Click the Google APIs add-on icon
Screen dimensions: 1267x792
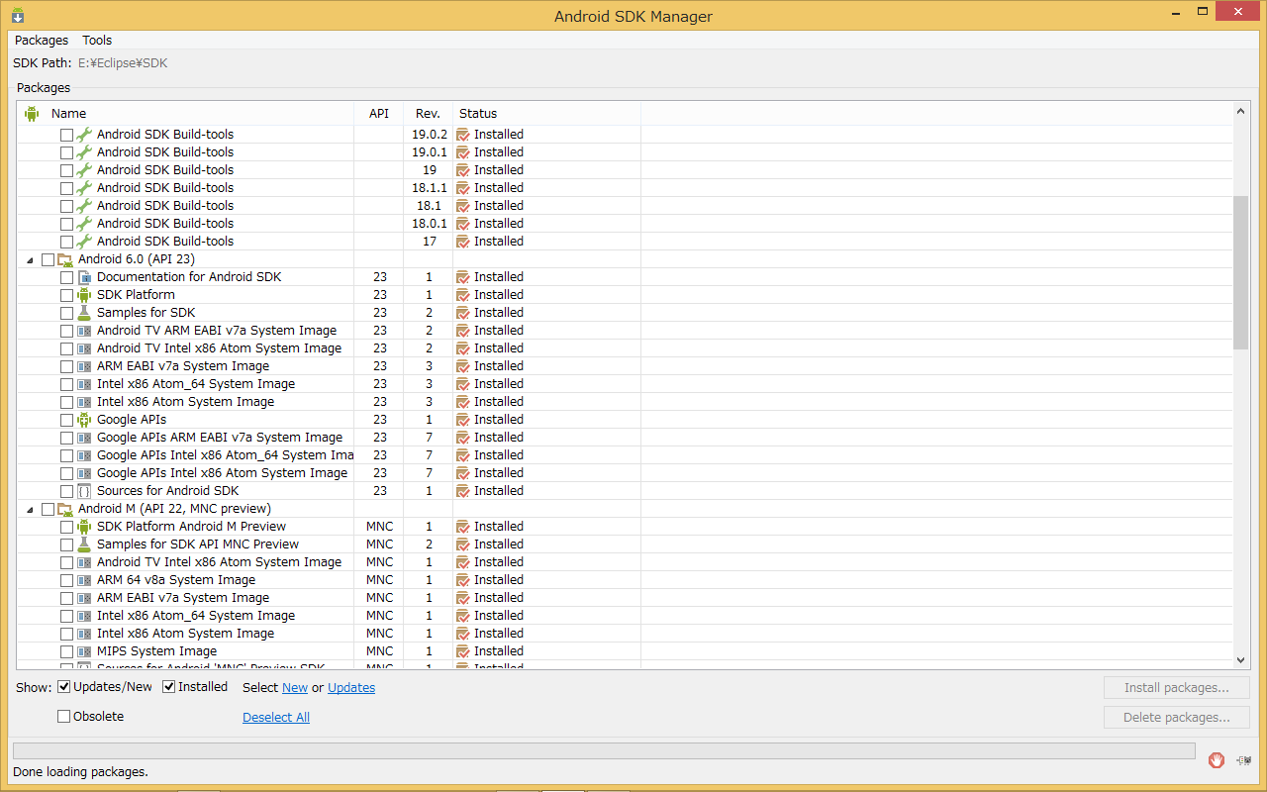(84, 420)
